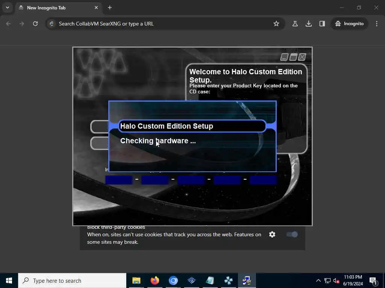Click the 'Checking hardware ...' status text
The width and height of the screenshot is (385, 288).
point(158,141)
